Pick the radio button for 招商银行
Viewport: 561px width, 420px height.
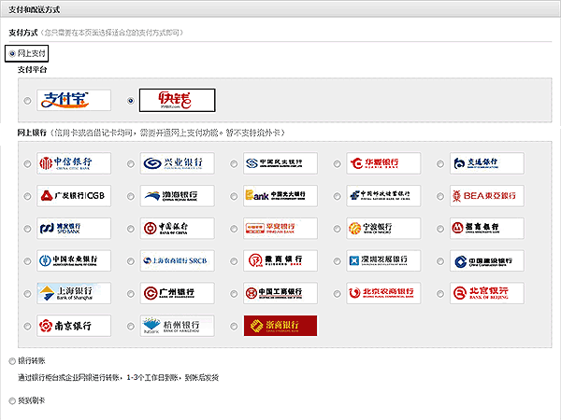coord(440,229)
